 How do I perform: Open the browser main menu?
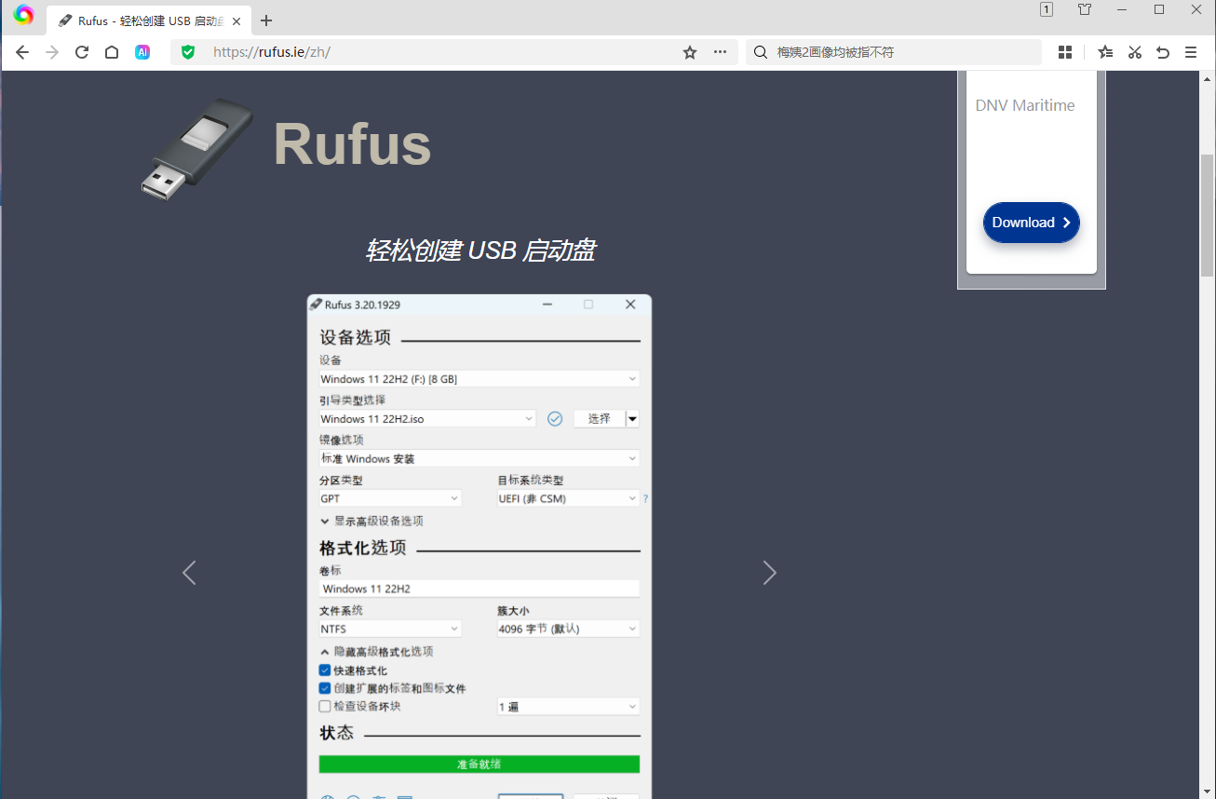1191,52
